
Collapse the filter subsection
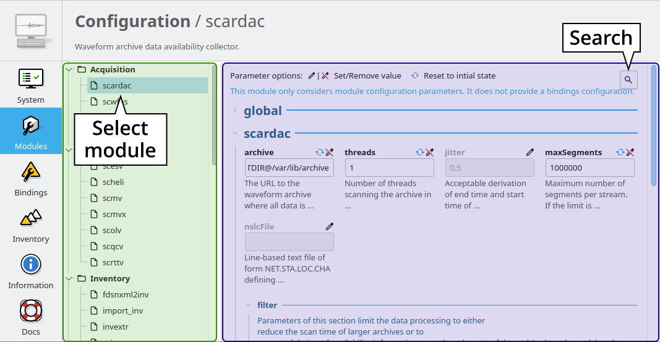click(249, 305)
